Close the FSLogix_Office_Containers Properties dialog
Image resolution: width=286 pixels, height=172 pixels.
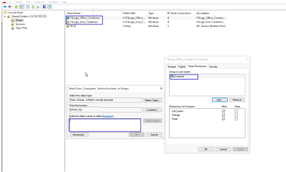click(x=246, y=59)
